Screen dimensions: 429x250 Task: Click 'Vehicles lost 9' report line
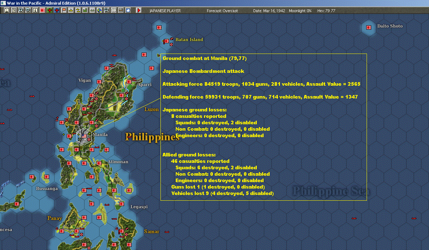pos(223,193)
